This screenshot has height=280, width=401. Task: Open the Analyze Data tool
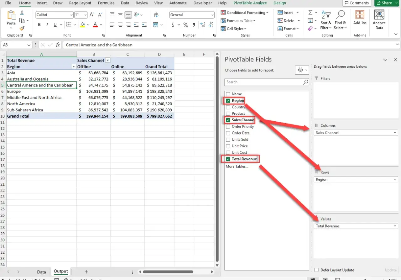[379, 20]
